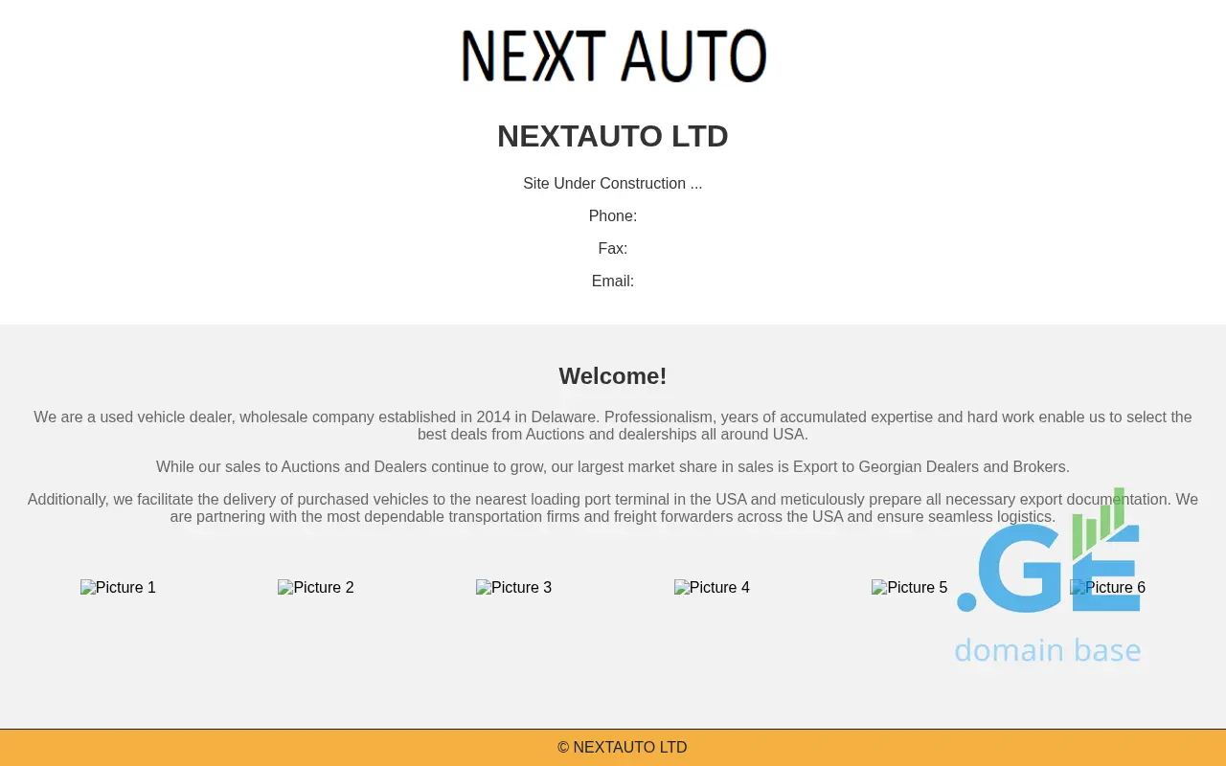Screen dimensions: 1226x766
Task: Select the Fax: label
Action: (x=613, y=249)
